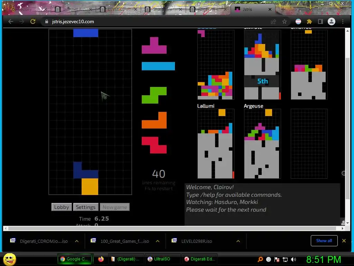The width and height of the screenshot is (354, 266).
Task: Open the Chrome profile avatar menu
Action: pos(332,21)
